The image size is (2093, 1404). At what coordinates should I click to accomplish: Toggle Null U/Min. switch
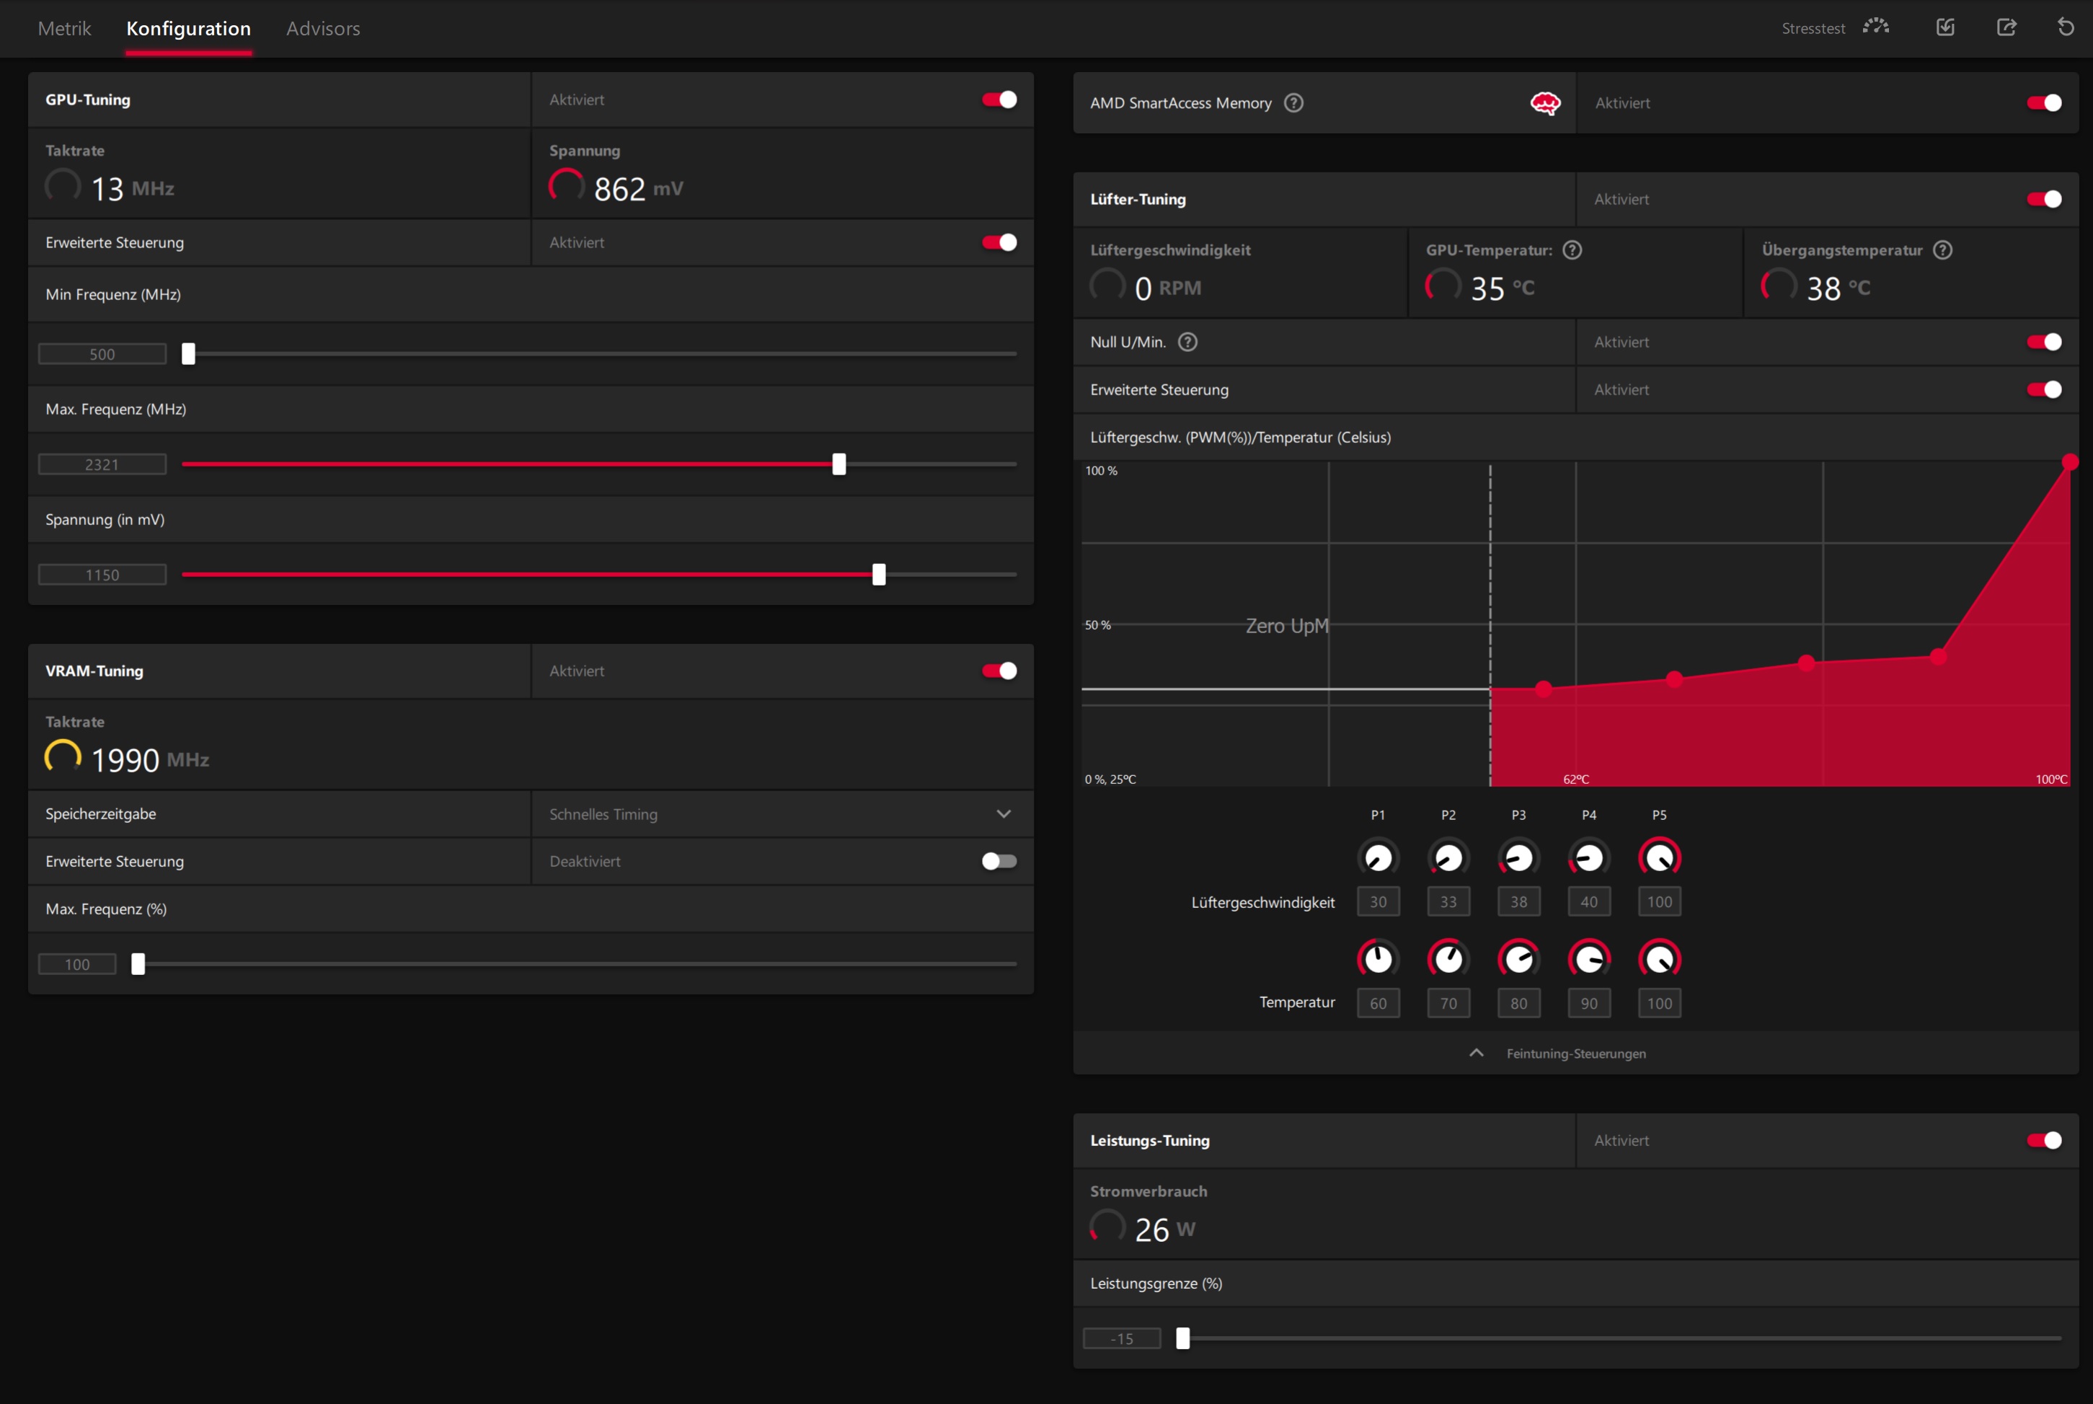point(2044,342)
